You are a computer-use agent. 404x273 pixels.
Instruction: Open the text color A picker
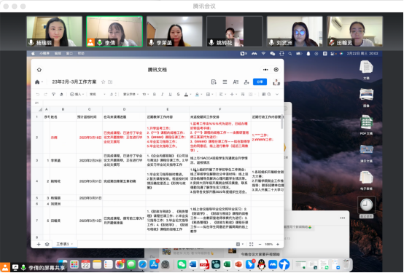coord(186,95)
